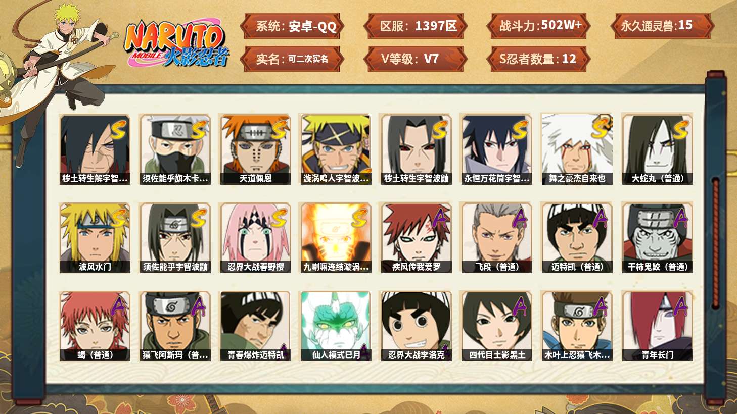This screenshot has height=414, width=737.
Task: Click the red scroll handle on right
Action: coord(715,243)
